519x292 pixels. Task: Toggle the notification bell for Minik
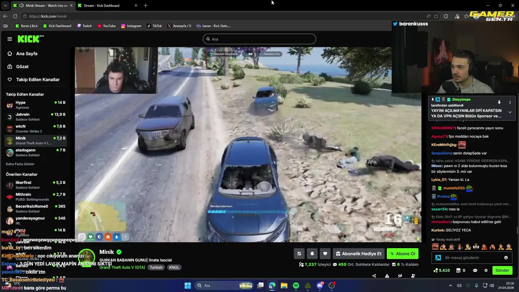pos(312,254)
